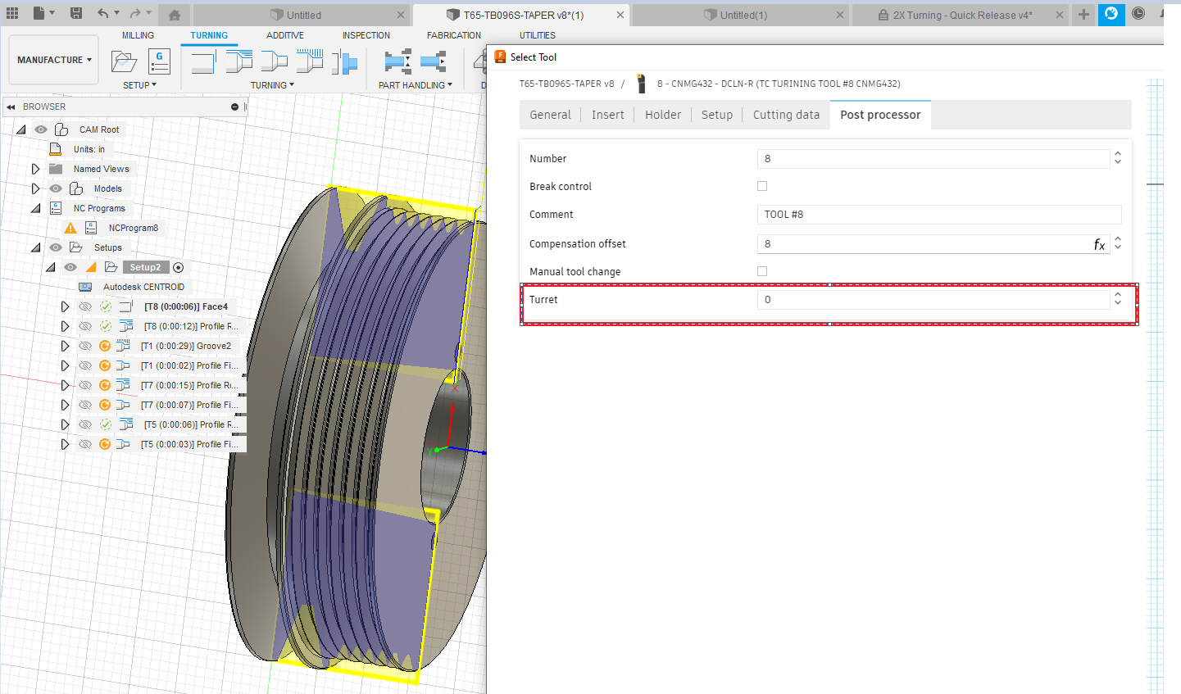Screen dimensions: 1181x694
Task: Open the Turning dropdown in the ribbon
Action: 273,84
